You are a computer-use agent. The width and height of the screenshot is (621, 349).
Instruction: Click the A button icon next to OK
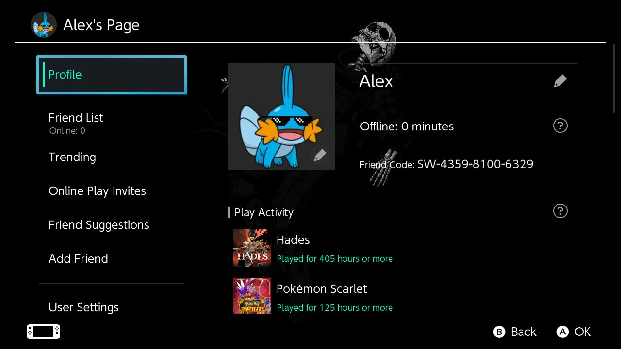click(562, 332)
